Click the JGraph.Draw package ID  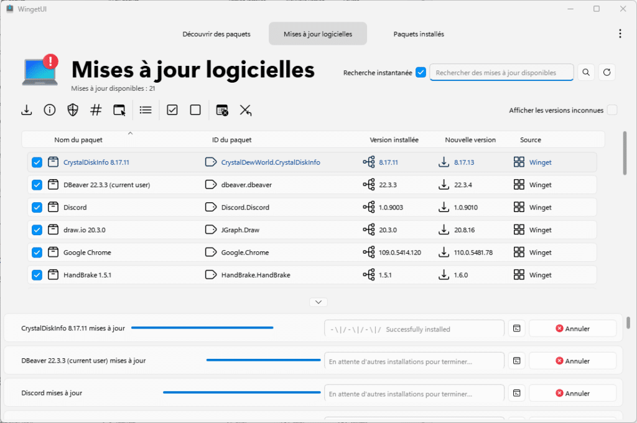click(240, 230)
